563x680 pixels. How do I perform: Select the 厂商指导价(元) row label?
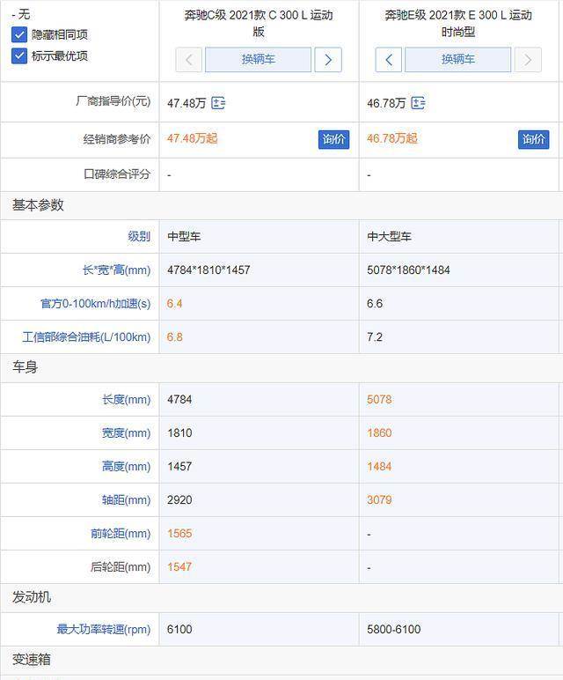tap(113, 101)
